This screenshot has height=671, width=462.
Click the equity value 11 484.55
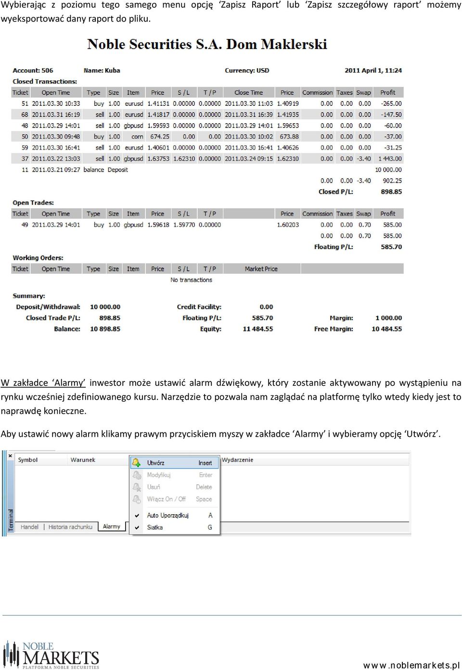(x=258, y=329)
